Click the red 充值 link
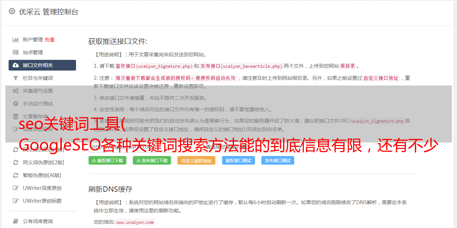The image size is (457, 228). pos(49,40)
